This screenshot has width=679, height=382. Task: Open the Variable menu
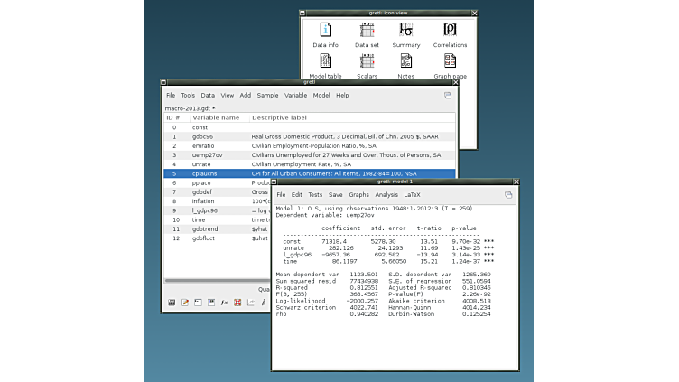point(295,95)
